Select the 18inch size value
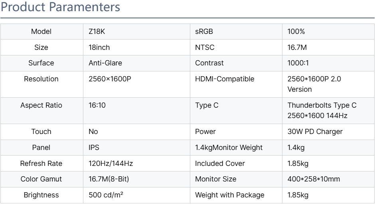This screenshot has height=207, width=375. pos(99,47)
